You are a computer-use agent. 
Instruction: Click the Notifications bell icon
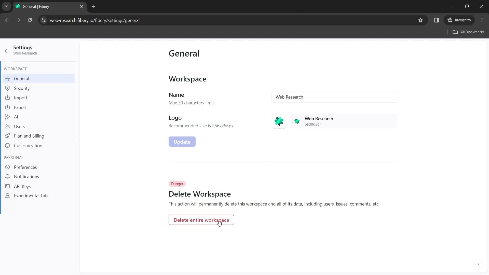[x=7, y=176]
